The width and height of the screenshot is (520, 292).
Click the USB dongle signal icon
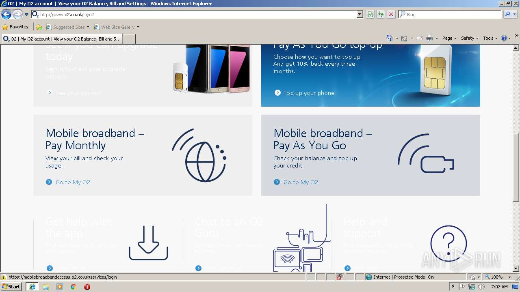point(426,153)
